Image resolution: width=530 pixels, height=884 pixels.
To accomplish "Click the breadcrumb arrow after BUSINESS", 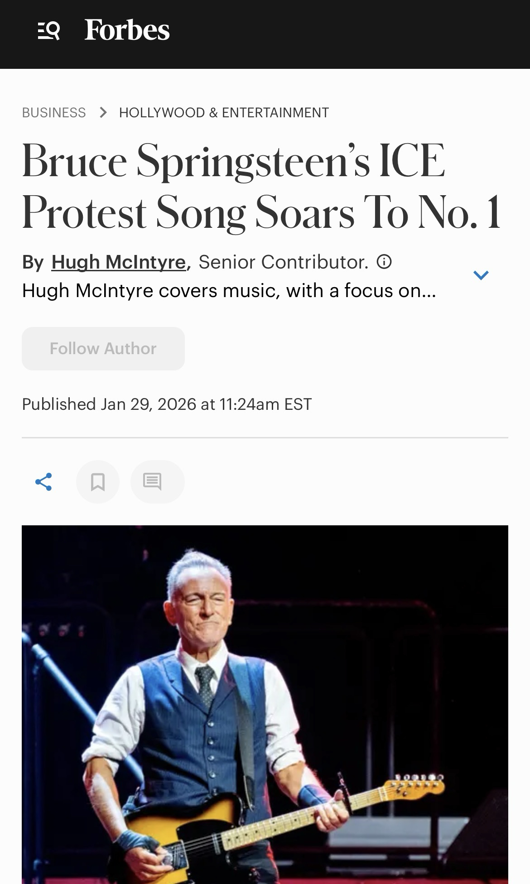I will 103,112.
